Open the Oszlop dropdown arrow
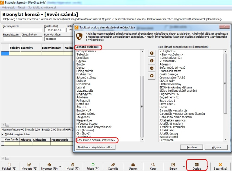The image size is (232, 171). tap(208, 166)
